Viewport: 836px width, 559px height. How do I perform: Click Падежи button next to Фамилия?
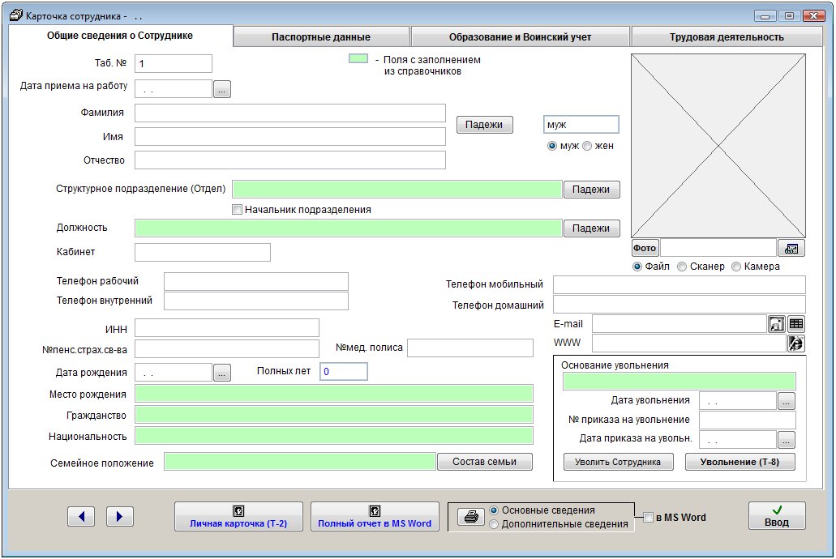[485, 125]
